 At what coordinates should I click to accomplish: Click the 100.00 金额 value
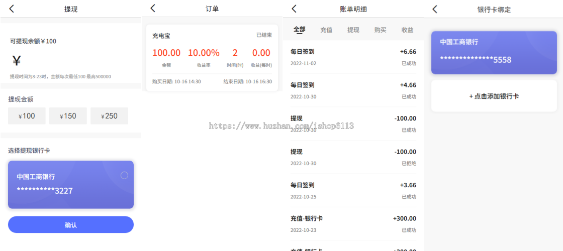point(166,53)
